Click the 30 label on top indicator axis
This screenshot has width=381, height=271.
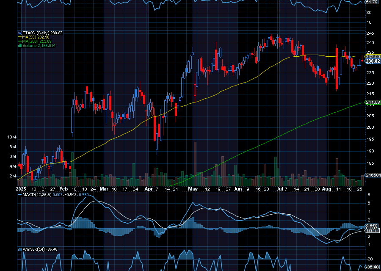click(369, 13)
